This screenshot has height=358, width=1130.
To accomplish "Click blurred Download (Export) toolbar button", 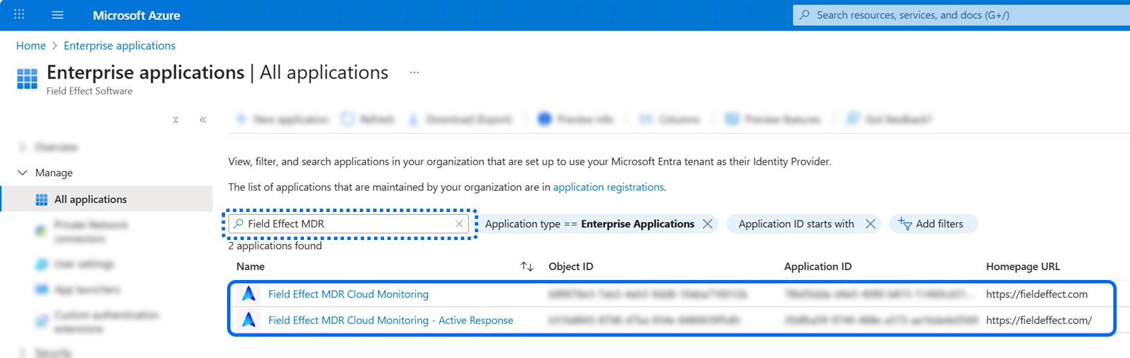I will [461, 119].
